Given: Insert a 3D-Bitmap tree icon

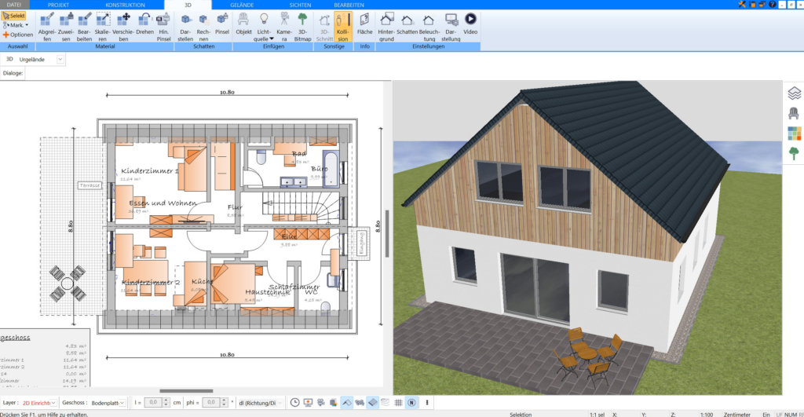Looking at the screenshot, I should [x=302, y=27].
